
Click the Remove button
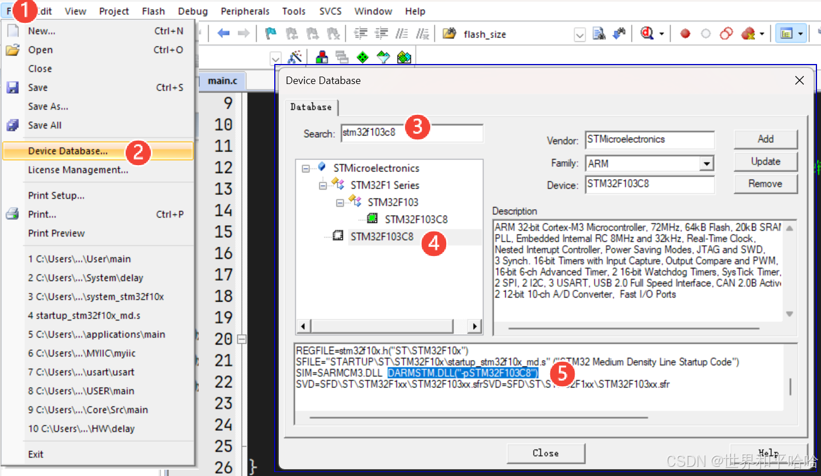pos(766,183)
